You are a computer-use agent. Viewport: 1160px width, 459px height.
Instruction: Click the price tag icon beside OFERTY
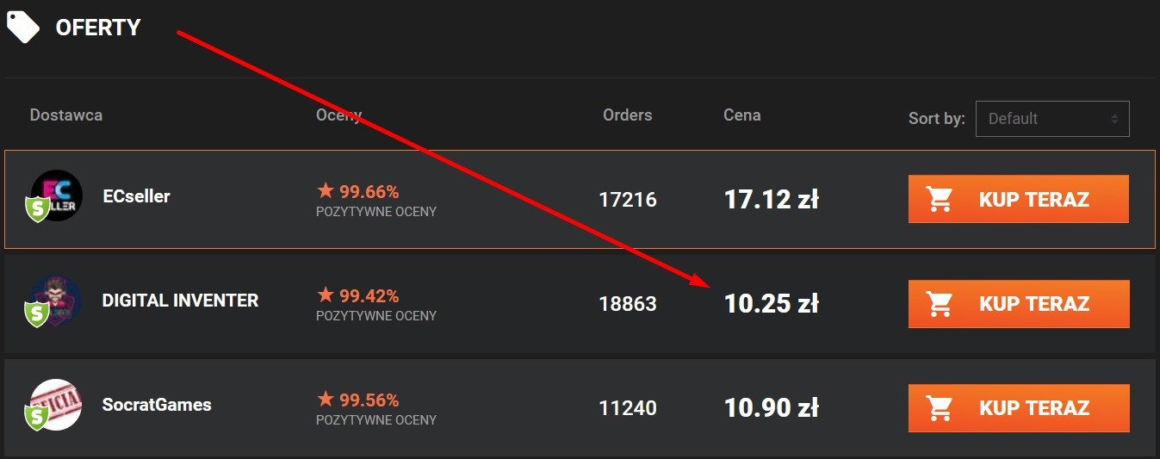23,26
